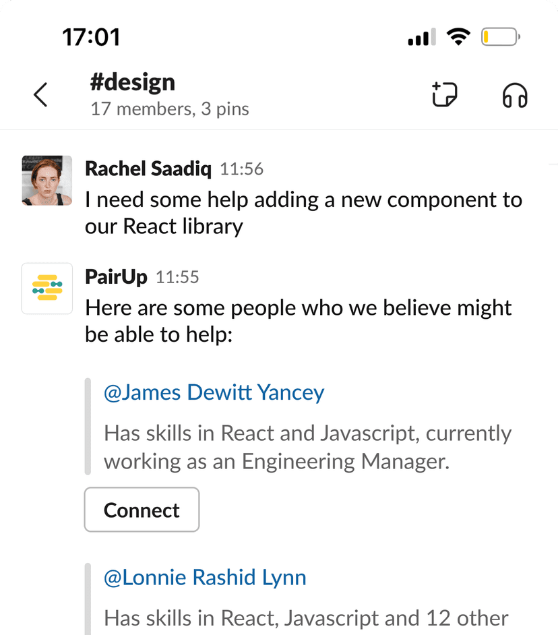Open the new canvas icon in the header
This screenshot has height=635, width=558.
[445, 95]
